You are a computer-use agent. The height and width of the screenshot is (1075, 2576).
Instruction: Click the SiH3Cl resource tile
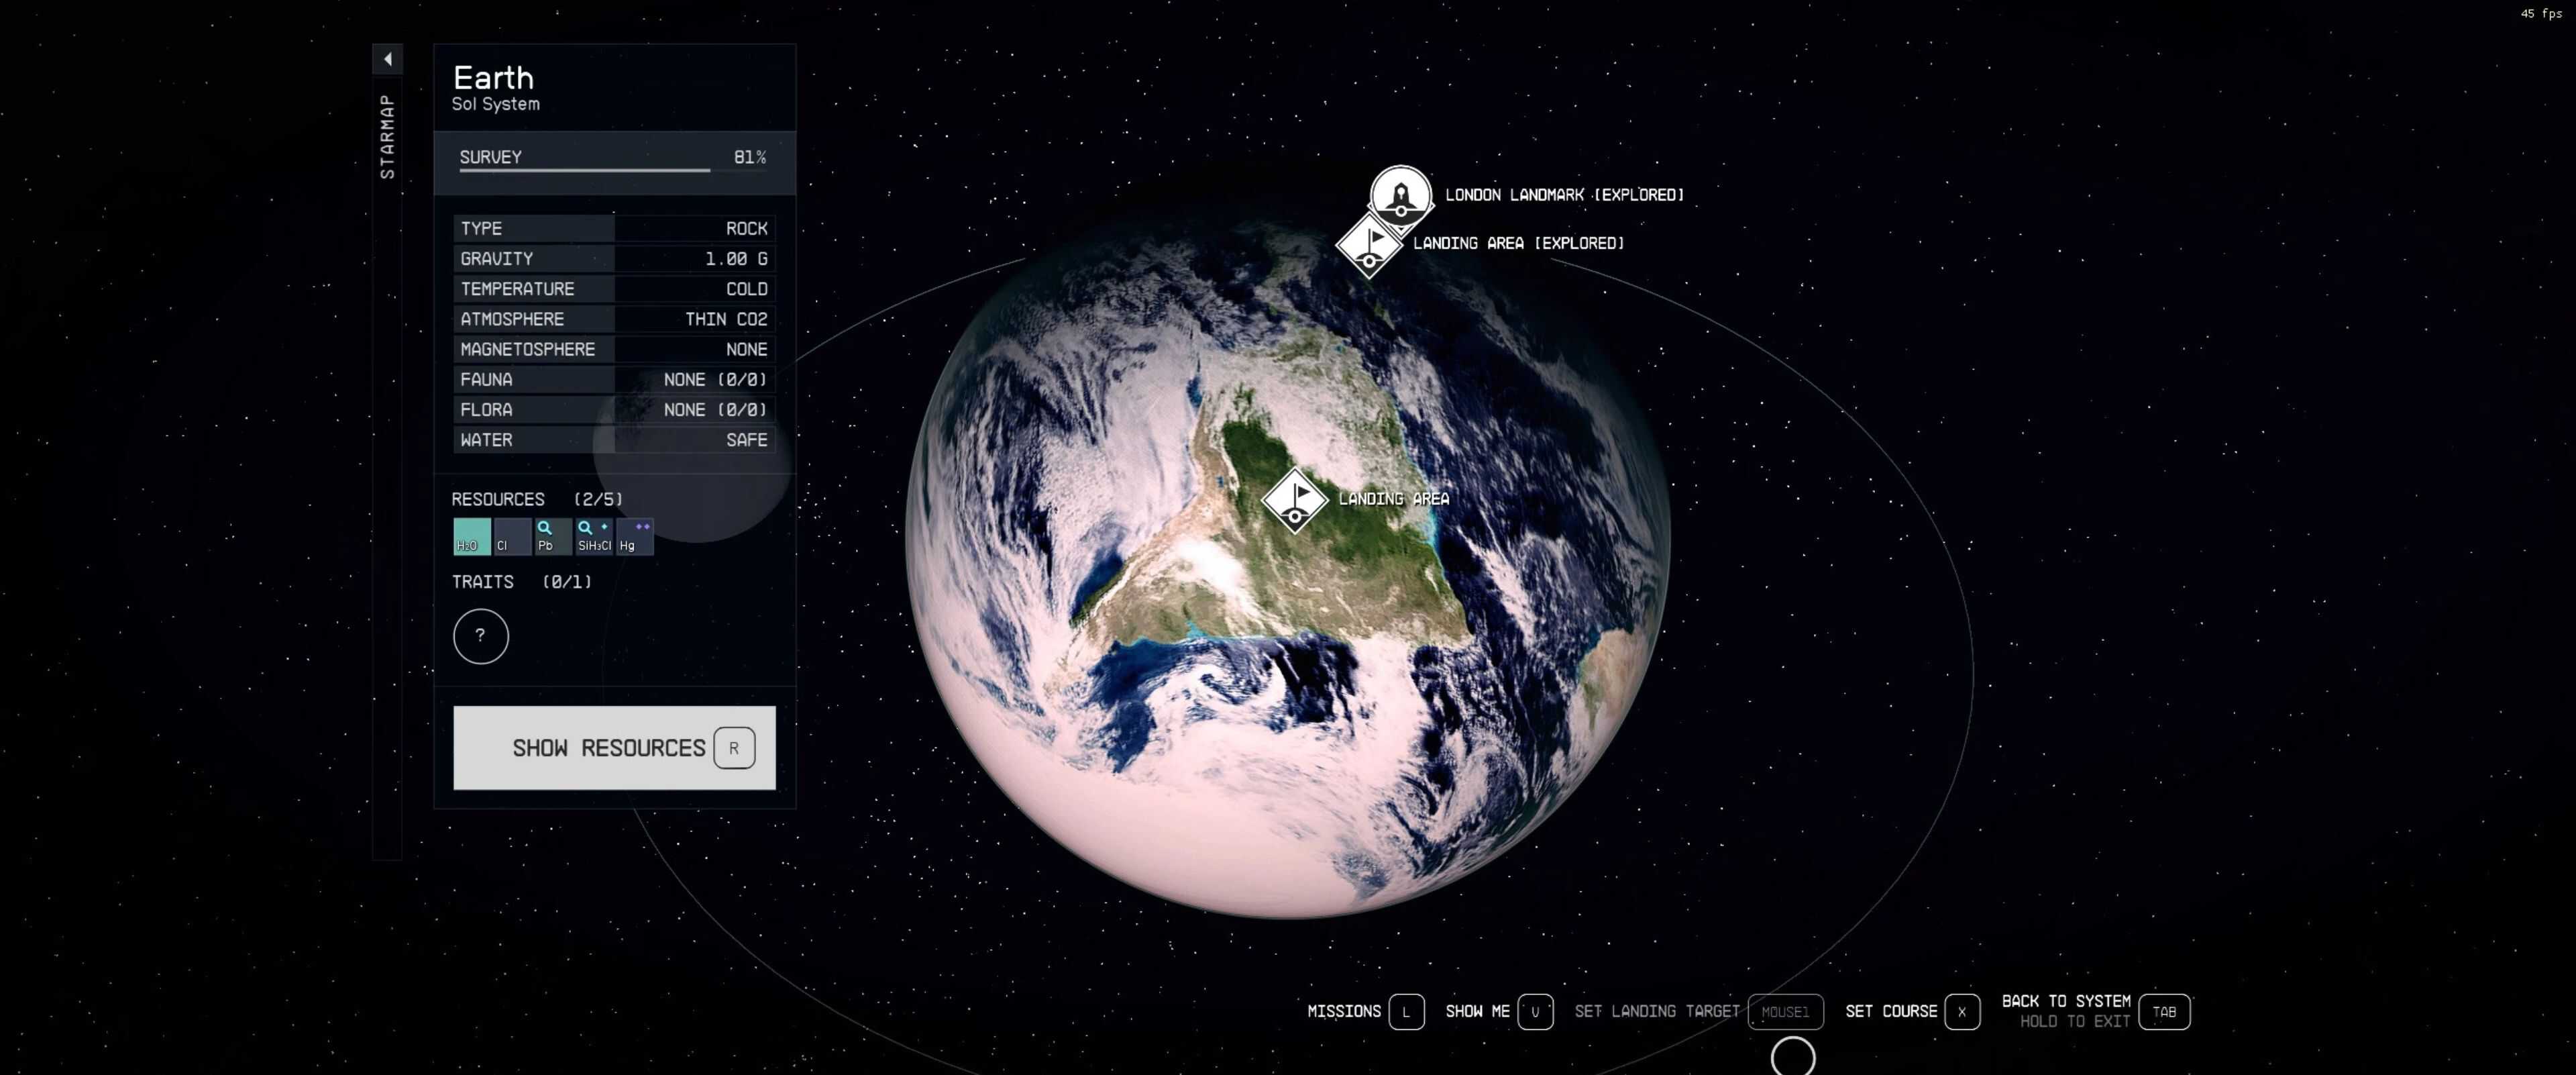point(594,536)
